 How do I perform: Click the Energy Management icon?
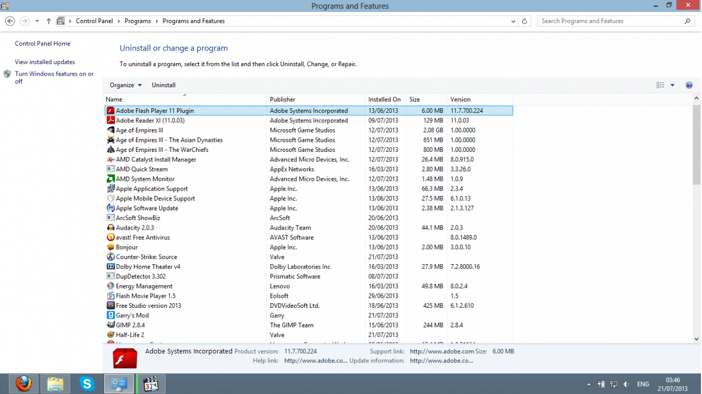pyautogui.click(x=110, y=286)
